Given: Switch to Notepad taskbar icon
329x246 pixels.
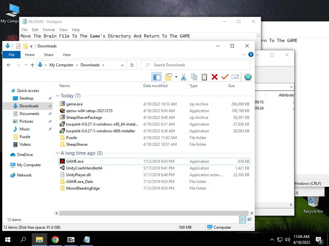Looking at the screenshot, I should (x=86, y=240).
